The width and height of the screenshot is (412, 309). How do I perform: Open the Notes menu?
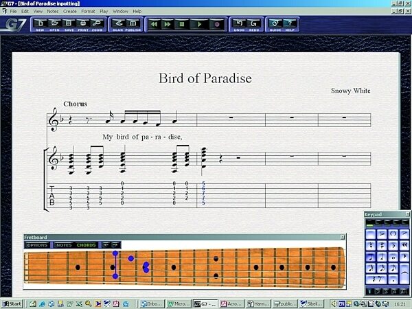[x=53, y=11]
